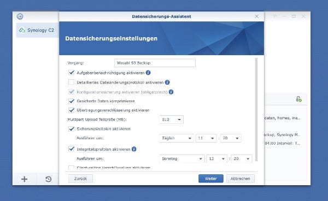Click the help question mark in background window
The image size is (328, 201).
(x=274, y=16)
